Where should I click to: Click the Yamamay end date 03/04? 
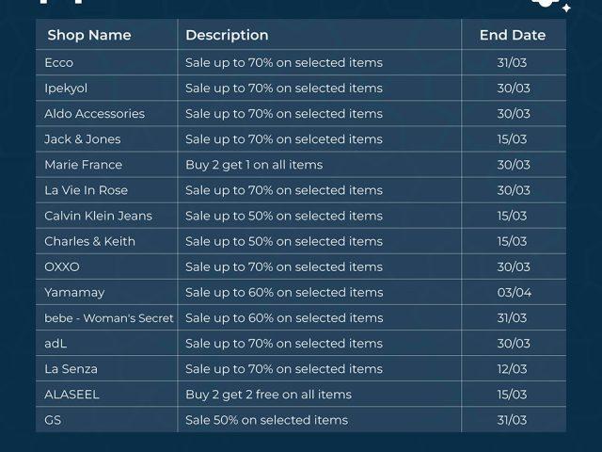click(x=514, y=292)
